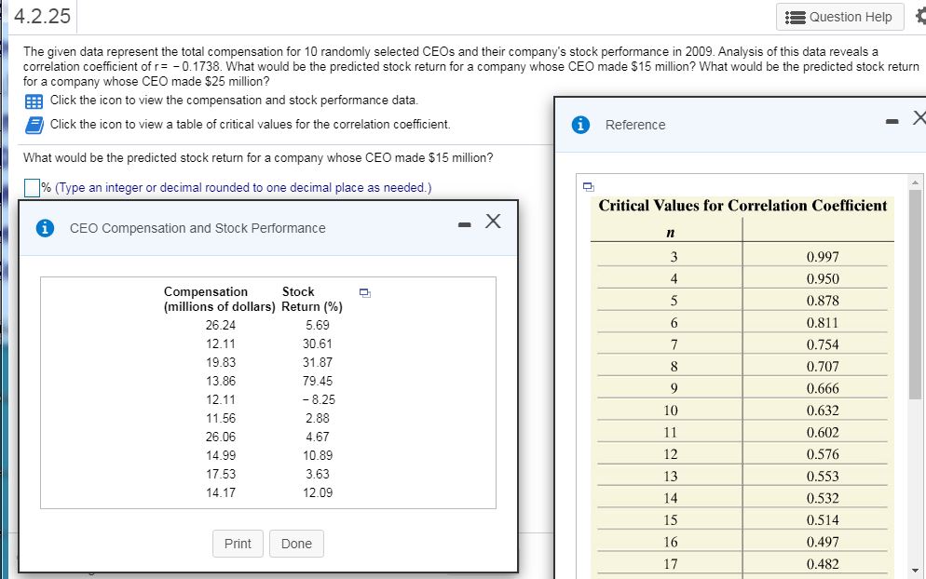
Task: Click the n column header
Action: click(x=670, y=233)
